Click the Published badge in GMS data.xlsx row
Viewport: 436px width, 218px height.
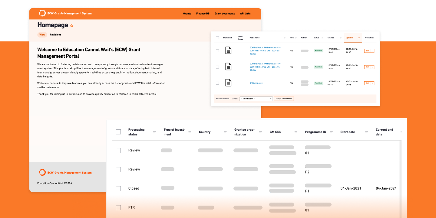point(318,83)
